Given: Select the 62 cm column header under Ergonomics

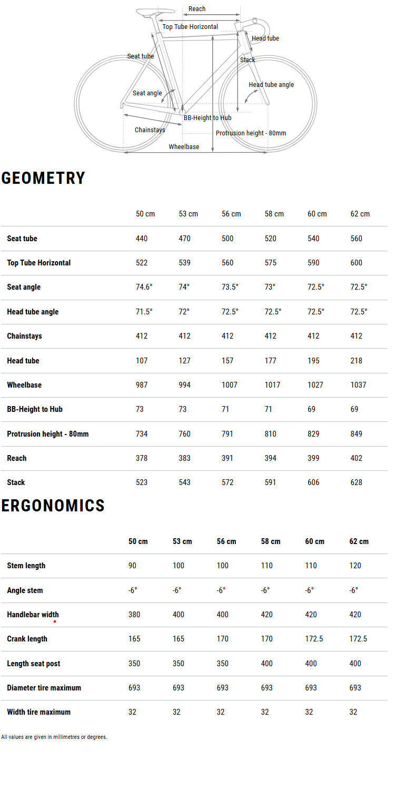Looking at the screenshot, I should click(359, 541).
